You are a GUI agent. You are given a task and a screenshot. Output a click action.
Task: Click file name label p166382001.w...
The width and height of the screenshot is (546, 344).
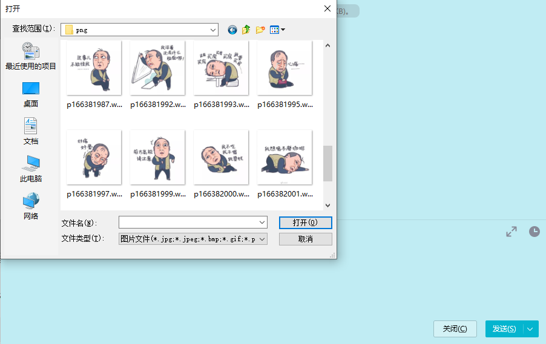pyautogui.click(x=285, y=193)
